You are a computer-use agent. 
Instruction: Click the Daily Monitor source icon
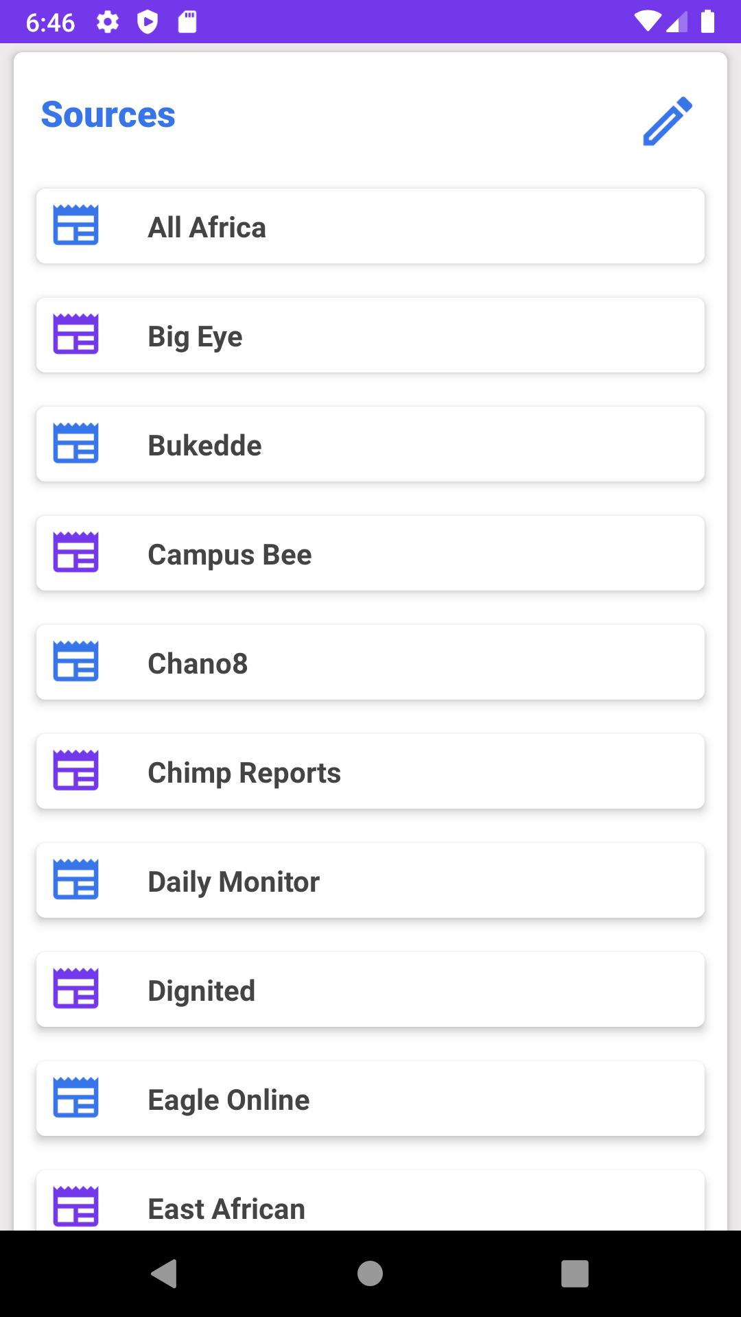pos(76,879)
